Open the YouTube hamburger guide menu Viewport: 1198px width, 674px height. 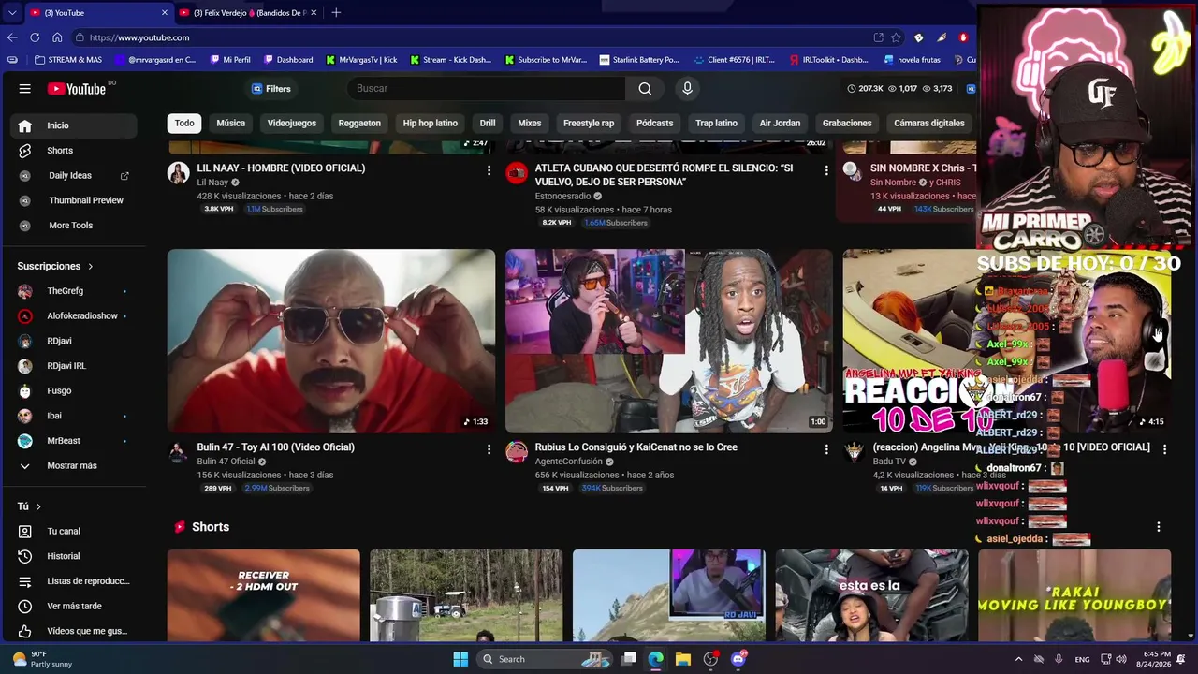tap(25, 89)
